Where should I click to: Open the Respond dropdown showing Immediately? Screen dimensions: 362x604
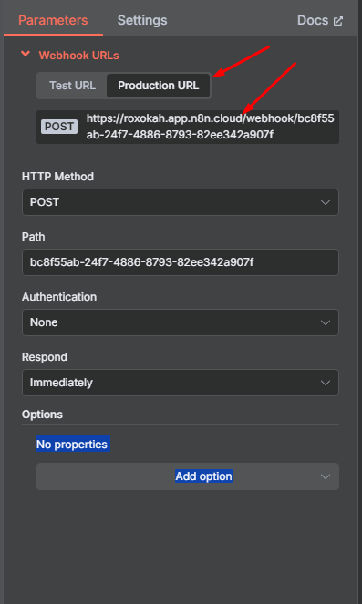(181, 383)
